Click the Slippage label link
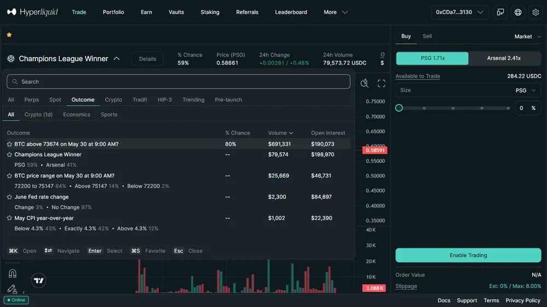The image size is (547, 307). click(406, 286)
